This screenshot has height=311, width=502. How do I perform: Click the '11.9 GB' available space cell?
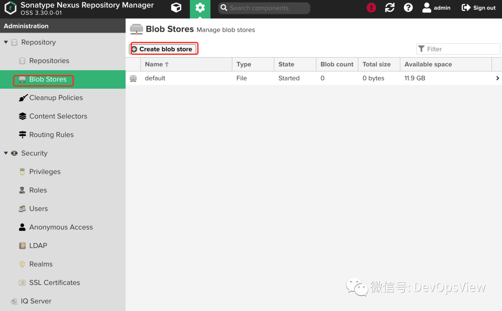coord(415,78)
